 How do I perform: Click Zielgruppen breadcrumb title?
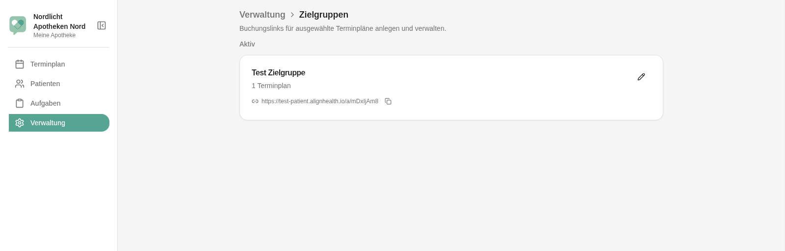[x=324, y=15]
